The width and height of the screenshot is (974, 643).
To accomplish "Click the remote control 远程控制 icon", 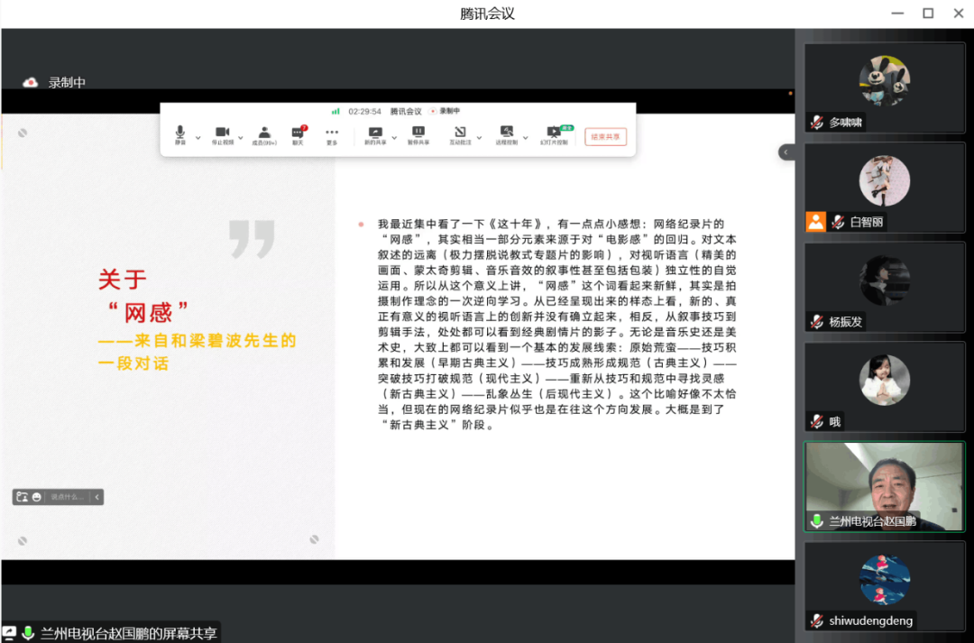I will (x=508, y=132).
